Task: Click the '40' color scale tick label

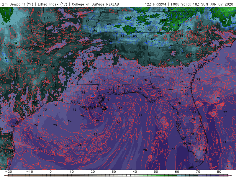Action: pos(135,172)
